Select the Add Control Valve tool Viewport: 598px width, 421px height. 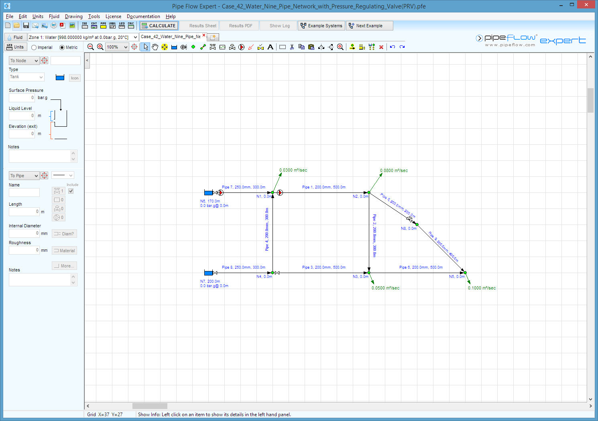[232, 47]
